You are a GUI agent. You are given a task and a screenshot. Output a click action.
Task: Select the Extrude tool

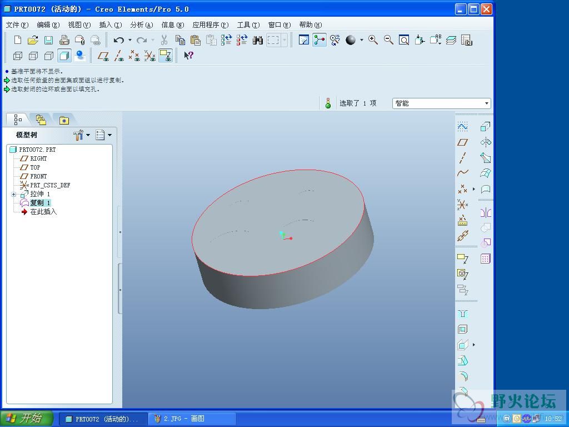click(x=485, y=126)
